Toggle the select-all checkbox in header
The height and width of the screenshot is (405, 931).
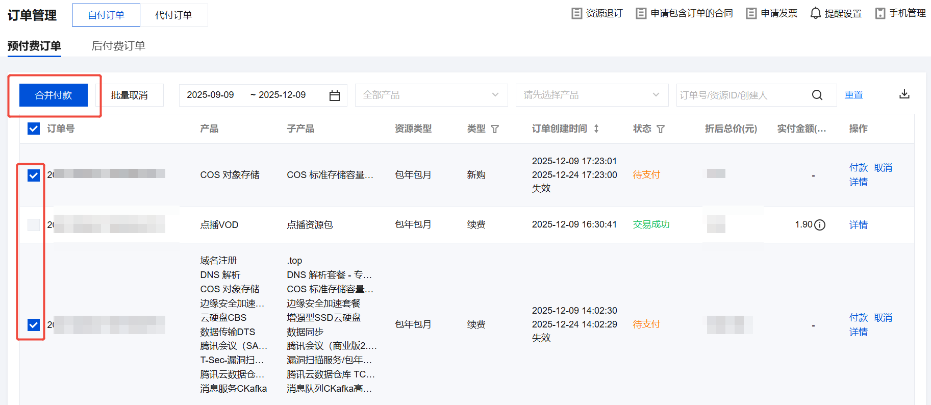(x=34, y=129)
